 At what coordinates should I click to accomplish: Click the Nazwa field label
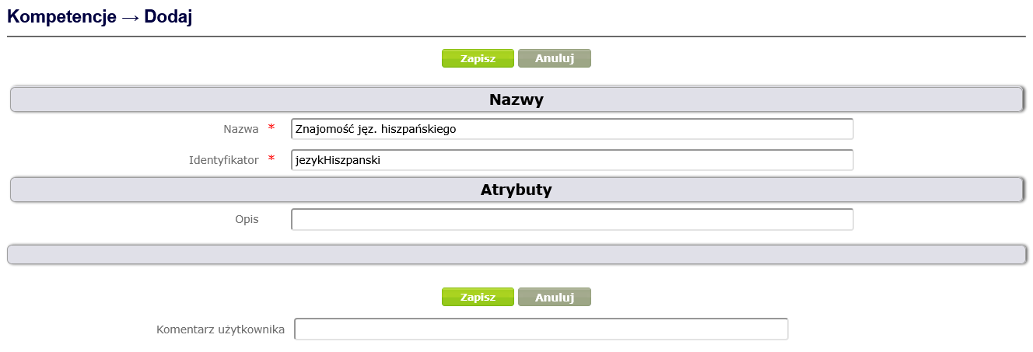[x=240, y=129]
